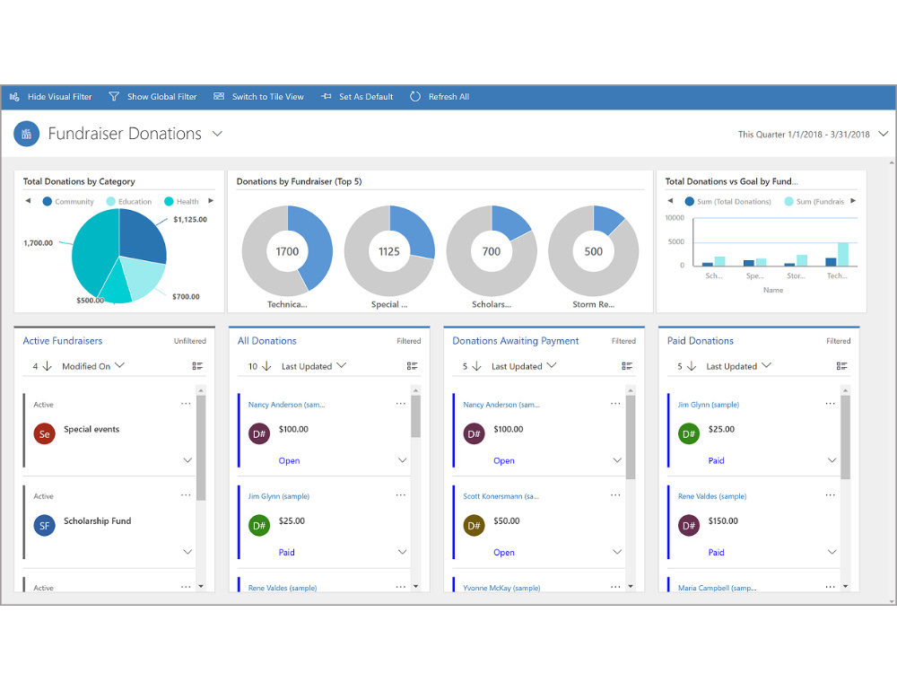Viewport: 897px width, 673px height.
Task: Refresh All dashboard data
Action: pyautogui.click(x=440, y=97)
